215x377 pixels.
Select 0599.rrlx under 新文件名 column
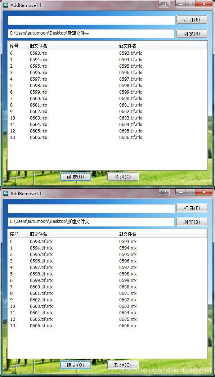pyautogui.click(x=128, y=280)
